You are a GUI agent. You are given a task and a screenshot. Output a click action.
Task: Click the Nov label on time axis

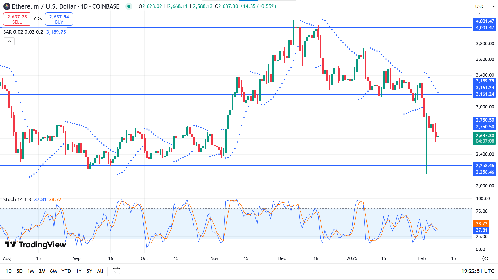click(215, 258)
